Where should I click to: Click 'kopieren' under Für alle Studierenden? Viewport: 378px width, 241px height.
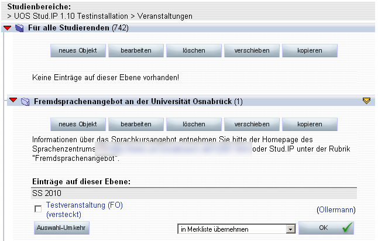pos(310,51)
